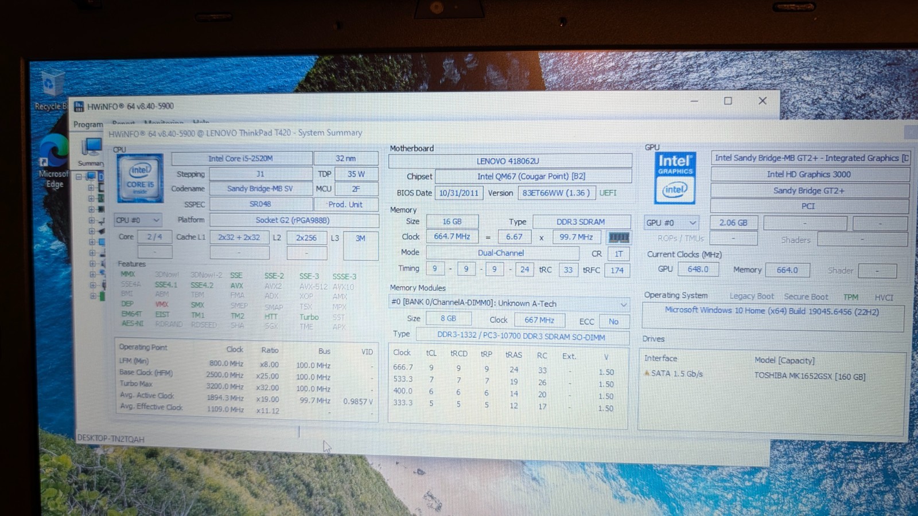Open the memory module #0 BANK 0 dropdown
Image resolution: width=918 pixels, height=516 pixels.
pos(509,303)
